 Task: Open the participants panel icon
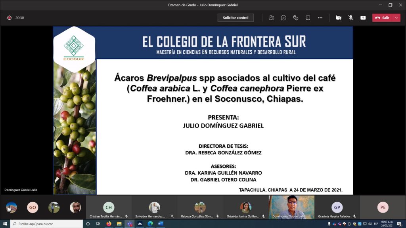click(x=271, y=17)
